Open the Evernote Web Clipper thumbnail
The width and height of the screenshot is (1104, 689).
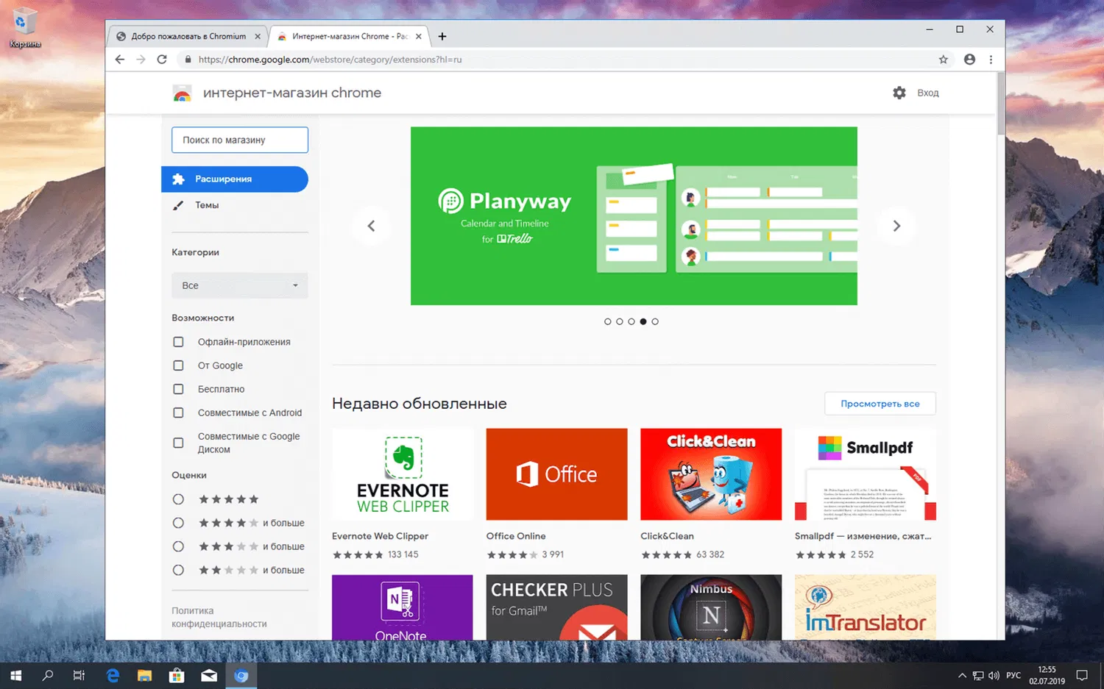coord(403,474)
